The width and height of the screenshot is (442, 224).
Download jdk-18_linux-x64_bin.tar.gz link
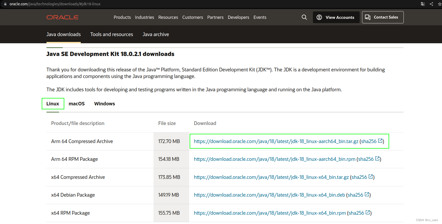(271, 177)
